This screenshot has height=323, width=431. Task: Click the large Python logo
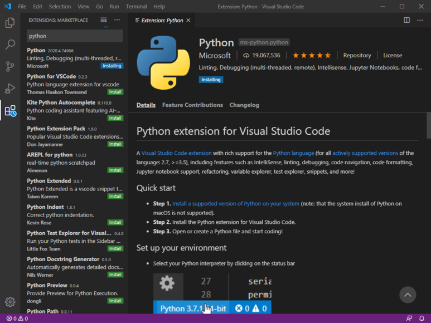(163, 62)
